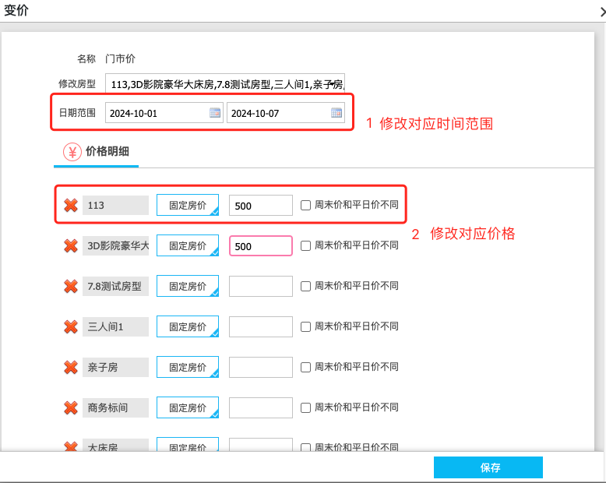
Task: Open 固定房价 dropdown for 亲子房
Action: tap(188, 367)
